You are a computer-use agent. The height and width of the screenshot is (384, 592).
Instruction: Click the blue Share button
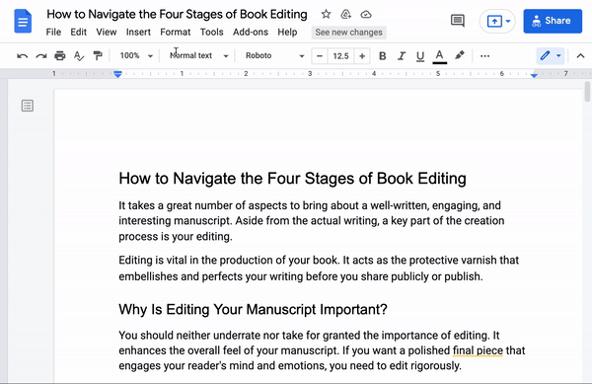(x=553, y=21)
